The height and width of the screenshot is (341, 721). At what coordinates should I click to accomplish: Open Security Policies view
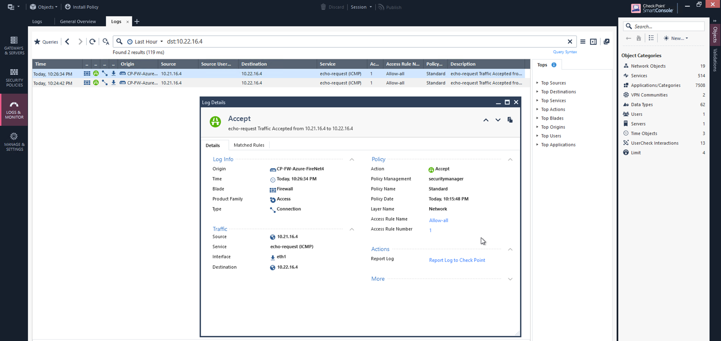coord(14,78)
